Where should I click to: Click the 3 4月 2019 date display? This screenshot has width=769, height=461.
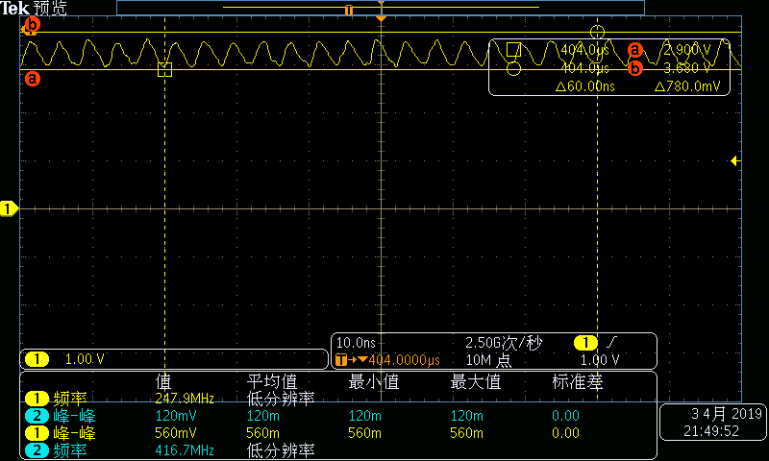point(727,414)
